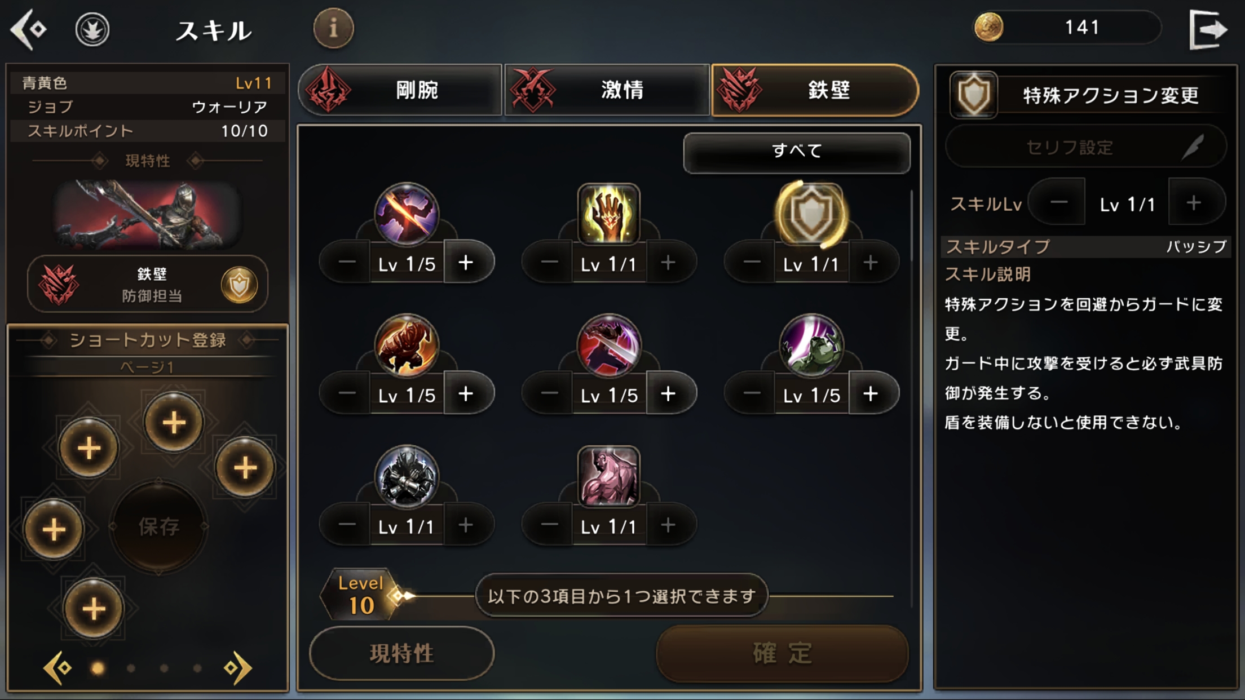1245x700 pixels.
Task: Tap the exit door icon at top right
Action: 1207,29
